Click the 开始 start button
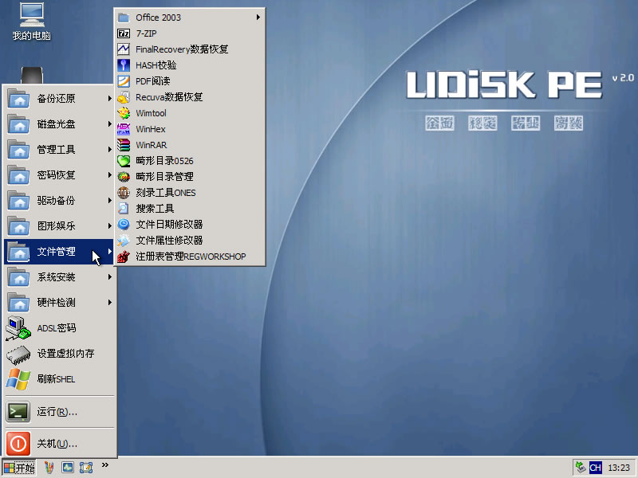 [19, 468]
